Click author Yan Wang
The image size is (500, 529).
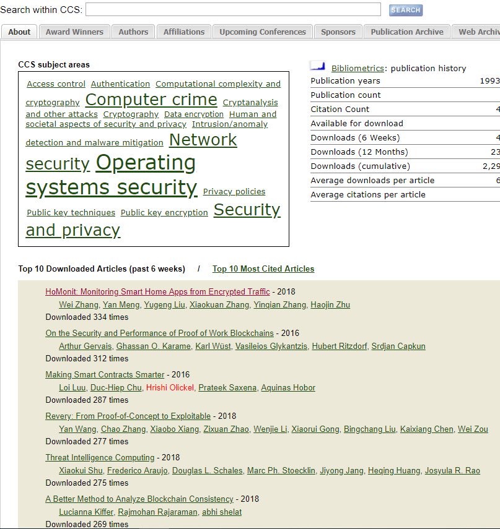(77, 429)
